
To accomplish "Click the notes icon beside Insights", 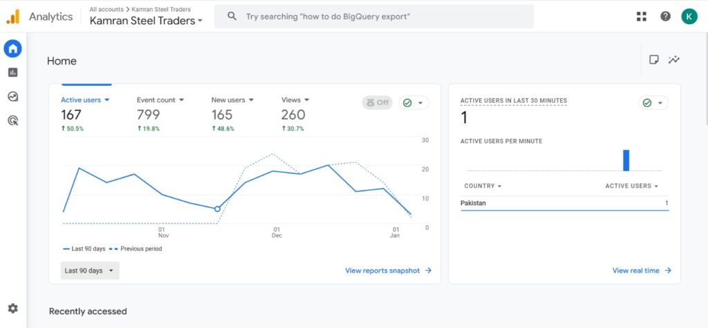I will click(x=654, y=60).
